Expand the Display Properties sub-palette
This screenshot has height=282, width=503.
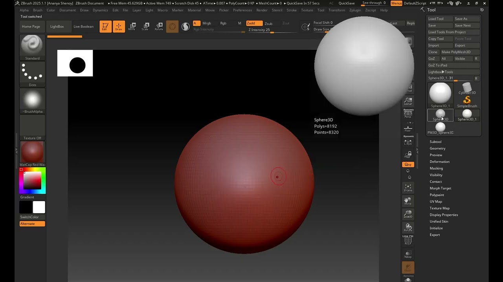(x=444, y=215)
